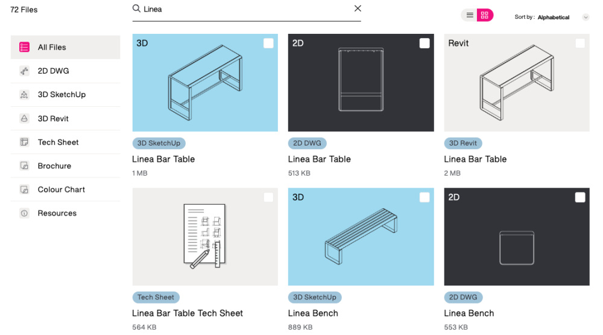Open the Tech Sheet category icon
The height and width of the screenshot is (335, 603).
[x=24, y=142]
